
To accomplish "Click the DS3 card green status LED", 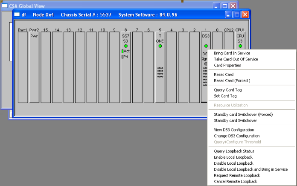I will click(x=206, y=46).
